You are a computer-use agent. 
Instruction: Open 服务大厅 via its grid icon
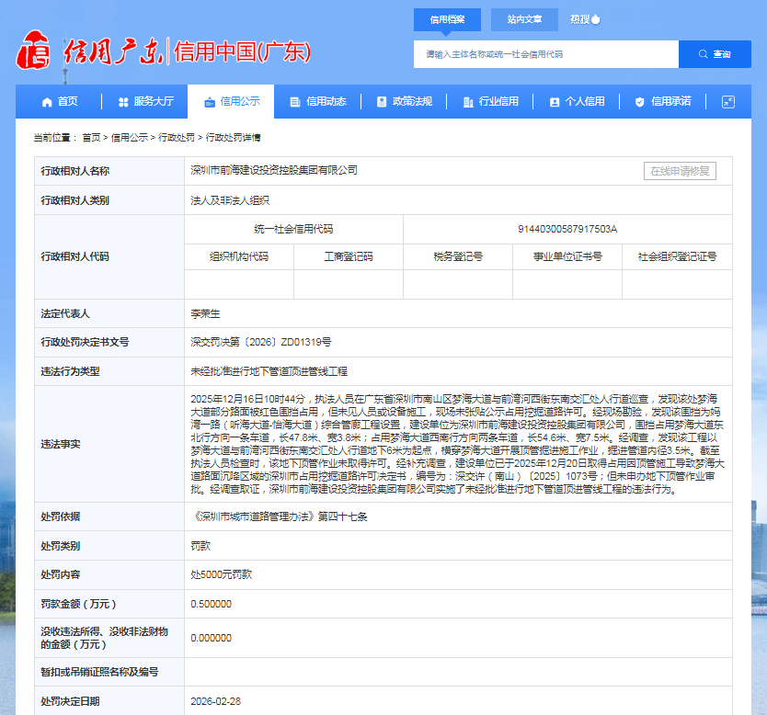(122, 102)
